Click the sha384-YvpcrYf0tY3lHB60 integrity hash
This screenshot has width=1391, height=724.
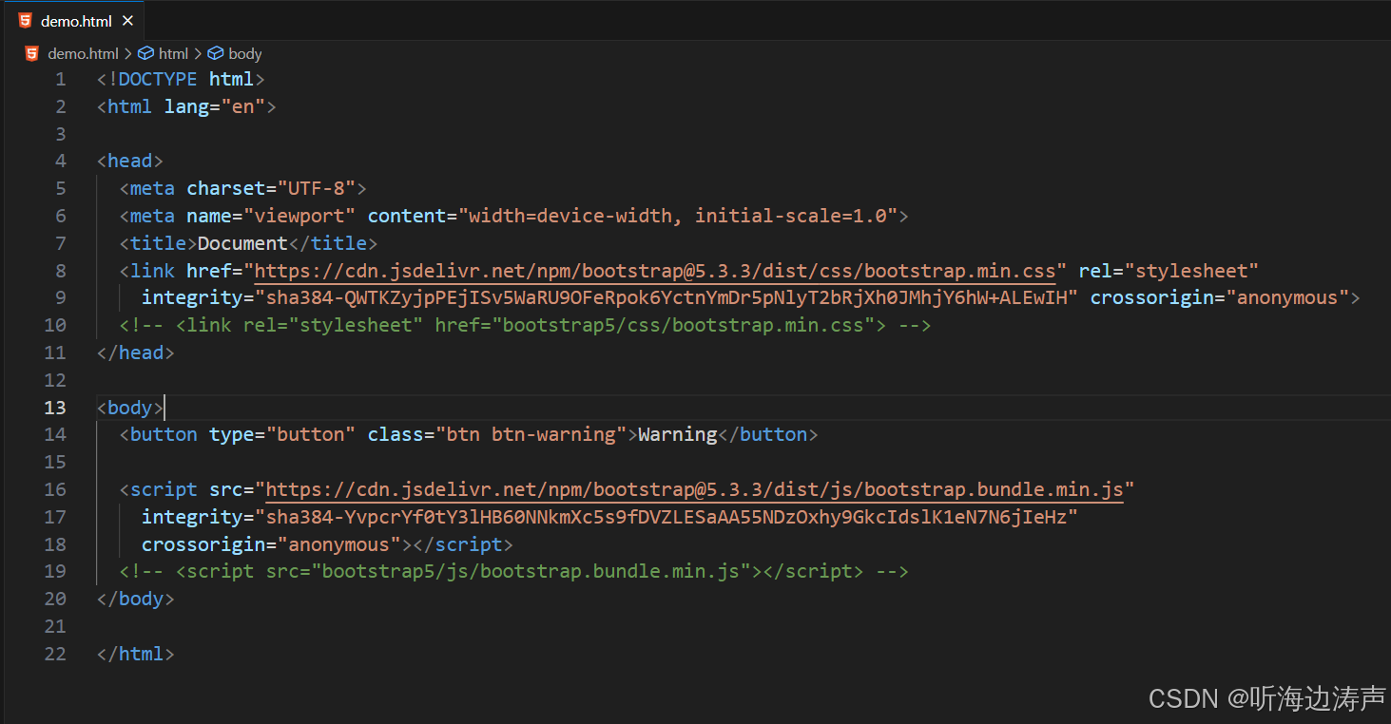[667, 517]
